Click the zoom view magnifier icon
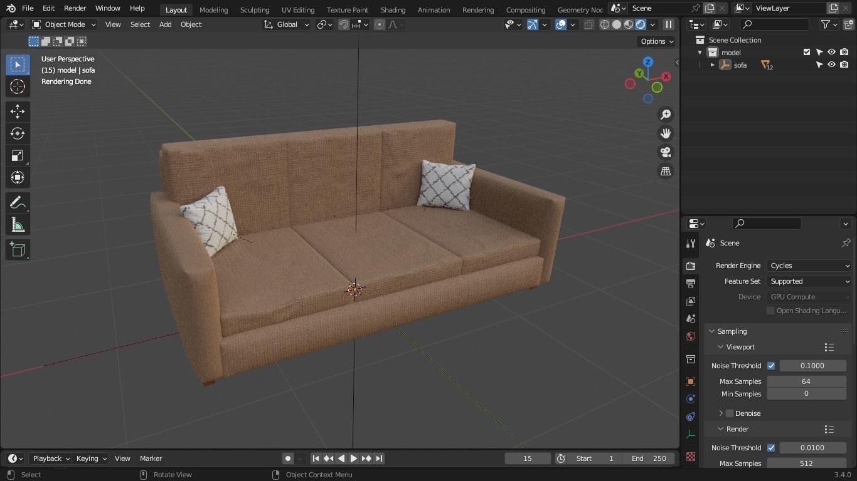Image resolution: width=857 pixels, height=481 pixels. [x=666, y=115]
